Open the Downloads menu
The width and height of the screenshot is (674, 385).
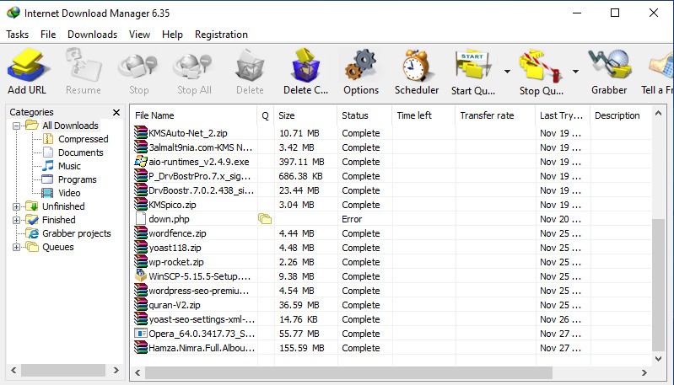click(x=93, y=35)
